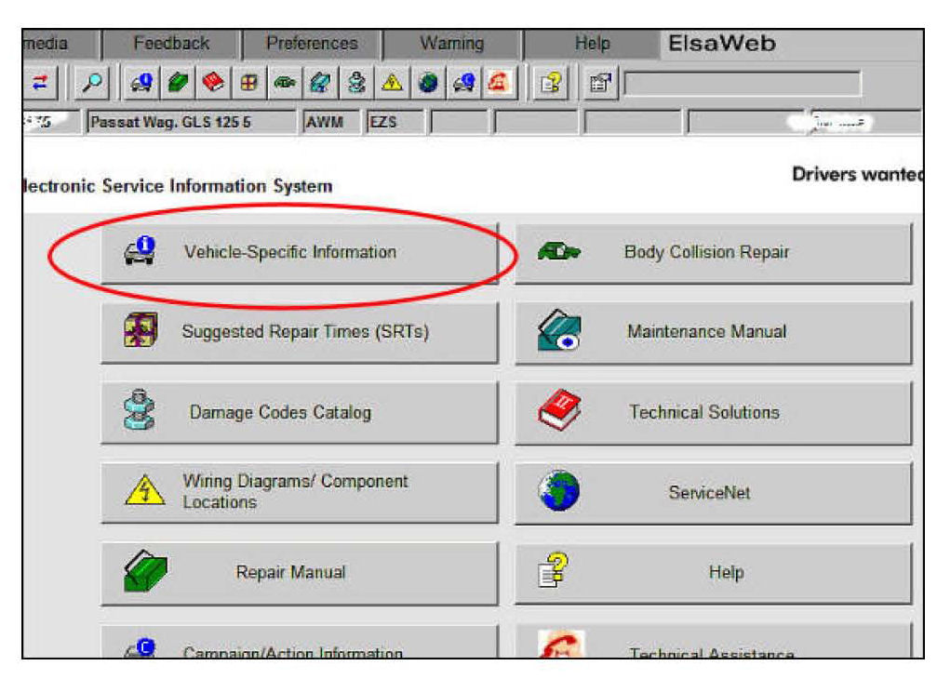Click the question mark help toolbar icon
This screenshot has width=937, height=679.
pos(550,84)
